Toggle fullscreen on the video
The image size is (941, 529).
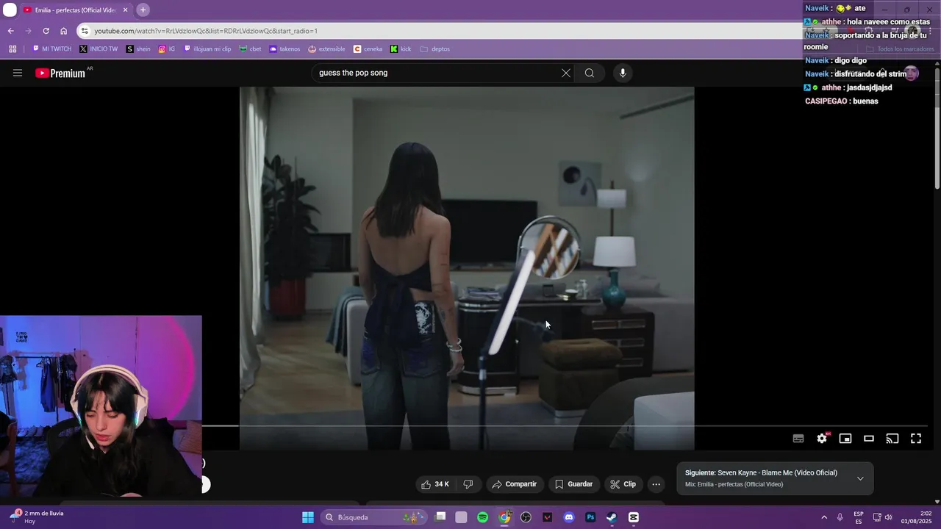[x=916, y=439]
